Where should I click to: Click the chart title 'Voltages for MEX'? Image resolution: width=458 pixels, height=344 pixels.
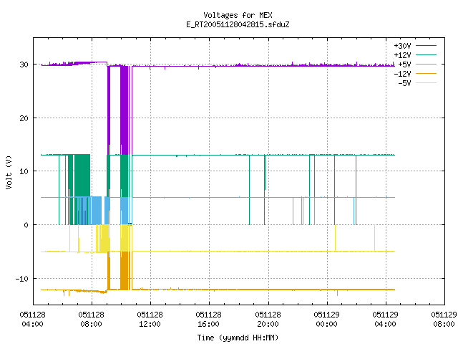[x=238, y=15]
